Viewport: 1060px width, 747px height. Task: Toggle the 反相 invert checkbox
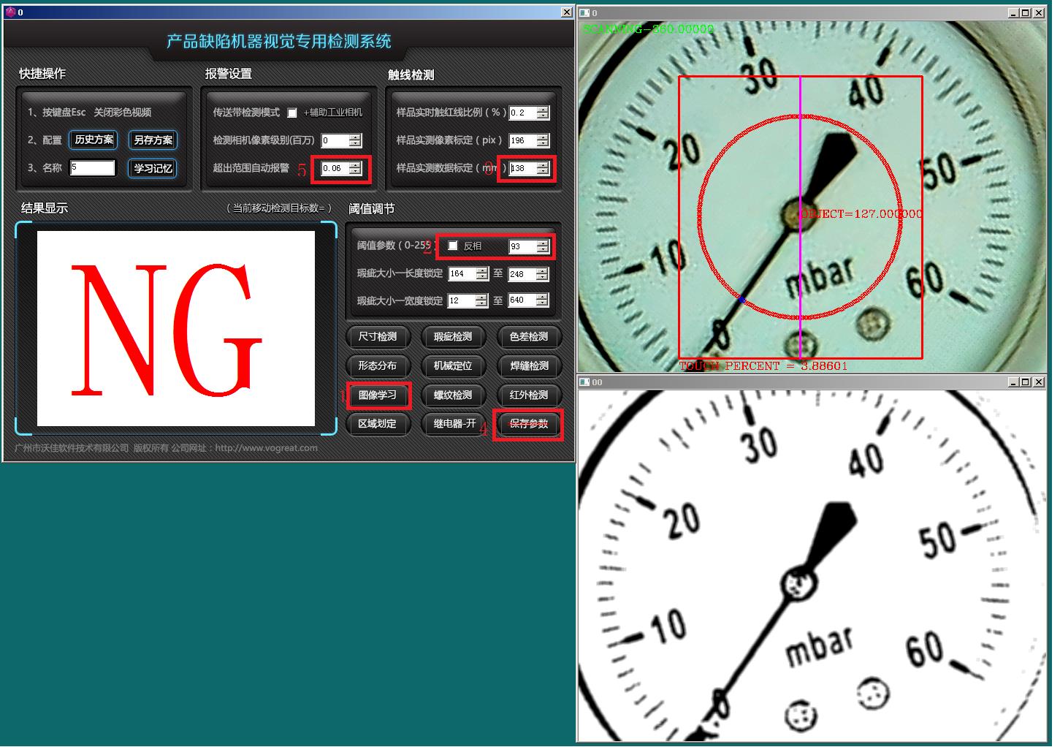[453, 246]
